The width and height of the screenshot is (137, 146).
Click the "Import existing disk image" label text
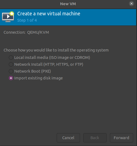(38, 78)
